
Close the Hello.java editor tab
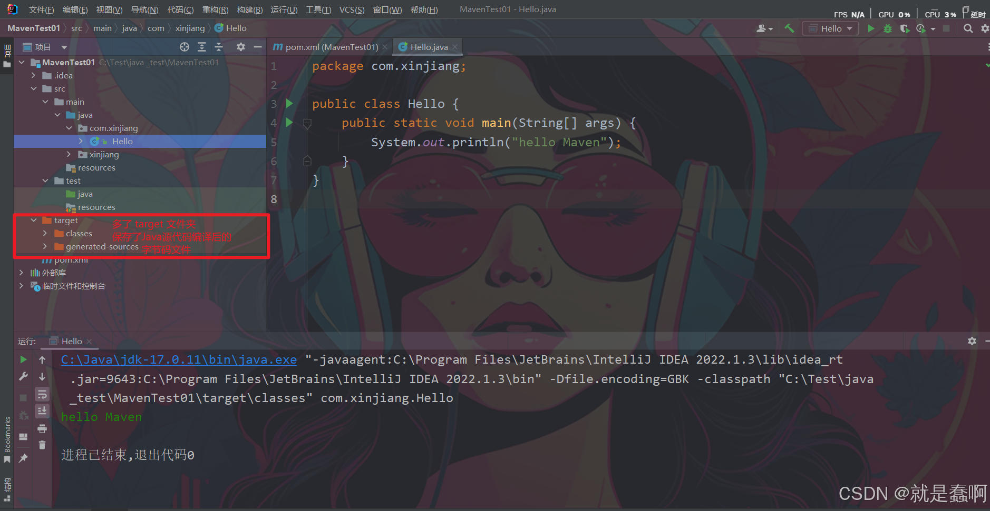455,47
